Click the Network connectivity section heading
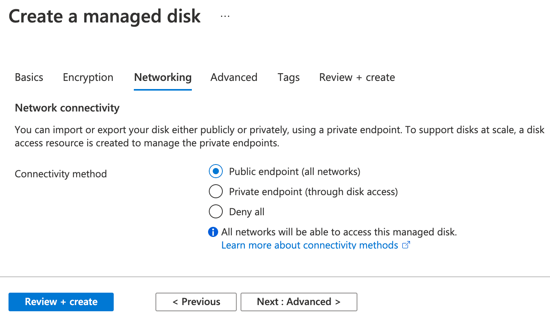 67,108
